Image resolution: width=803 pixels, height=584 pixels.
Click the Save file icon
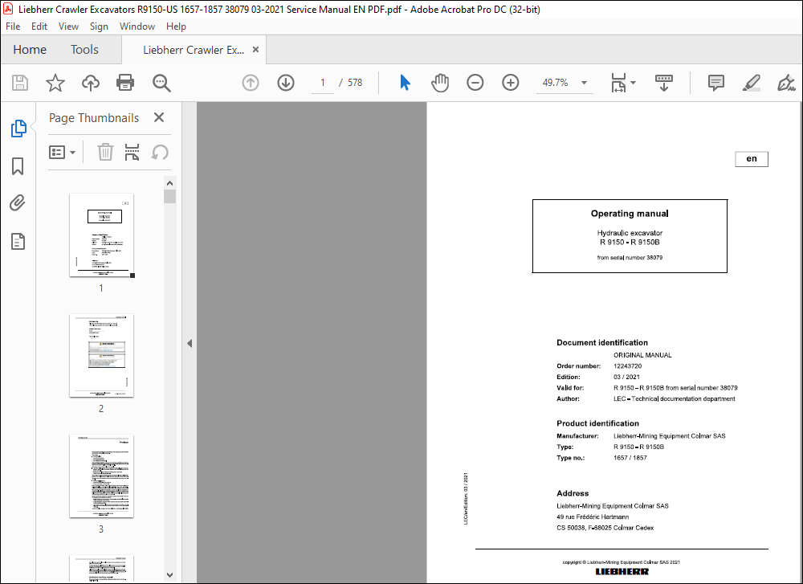(x=20, y=83)
